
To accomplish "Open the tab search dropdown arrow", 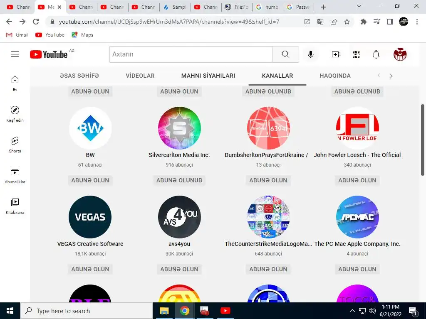I will point(359,6).
